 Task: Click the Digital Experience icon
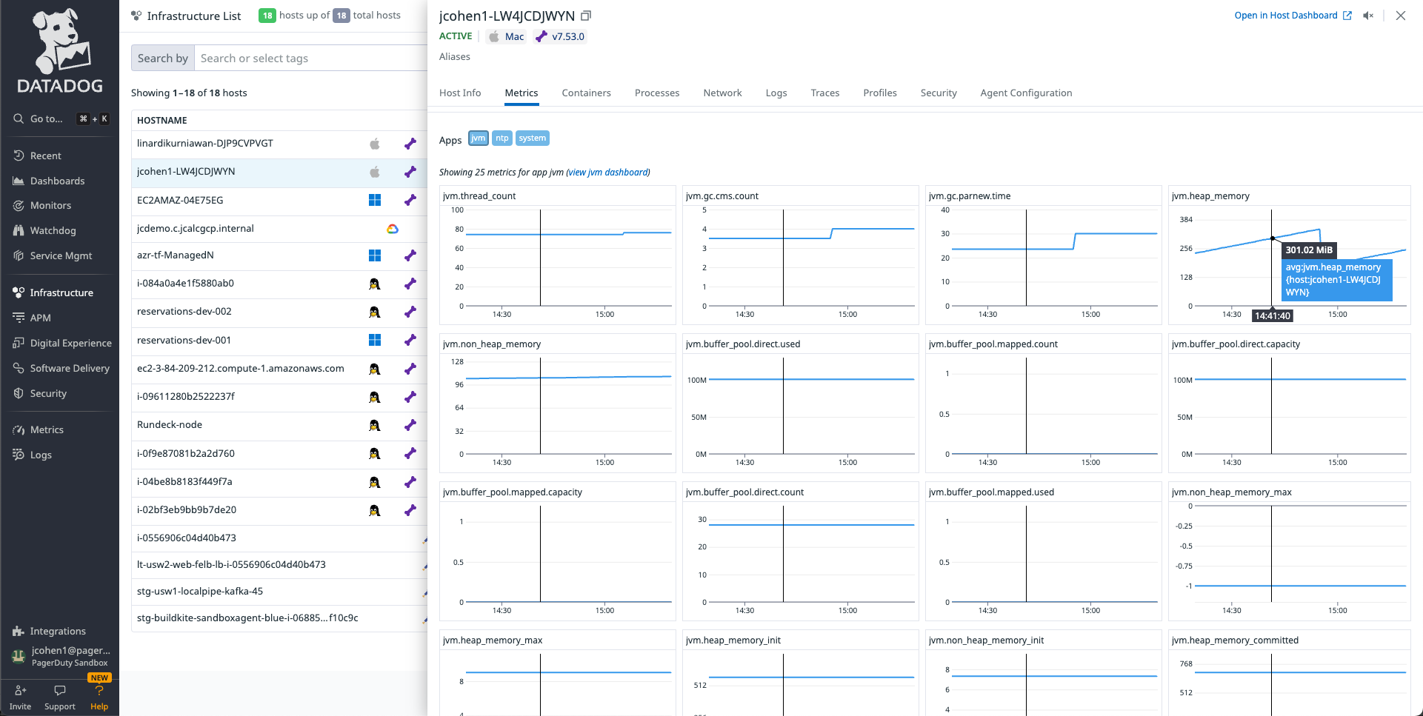click(x=19, y=343)
